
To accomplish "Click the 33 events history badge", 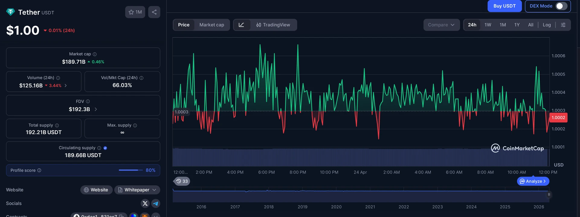I will coord(182,181).
